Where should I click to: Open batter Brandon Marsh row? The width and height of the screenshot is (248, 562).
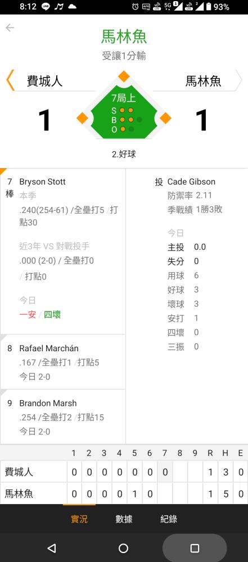[63, 417]
